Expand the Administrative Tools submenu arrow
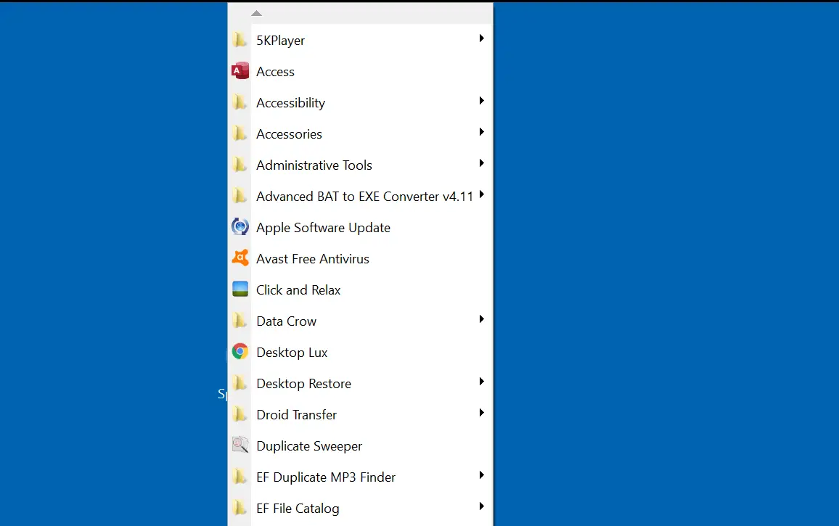The width and height of the screenshot is (839, 526). click(x=482, y=163)
